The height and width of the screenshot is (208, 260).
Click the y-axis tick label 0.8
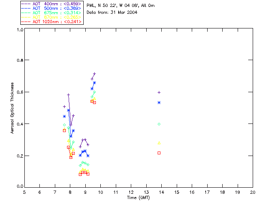[20, 60]
